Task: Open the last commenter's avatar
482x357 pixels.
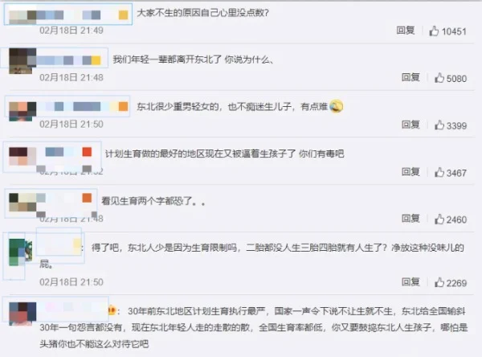Action: pyautogui.click(x=22, y=314)
